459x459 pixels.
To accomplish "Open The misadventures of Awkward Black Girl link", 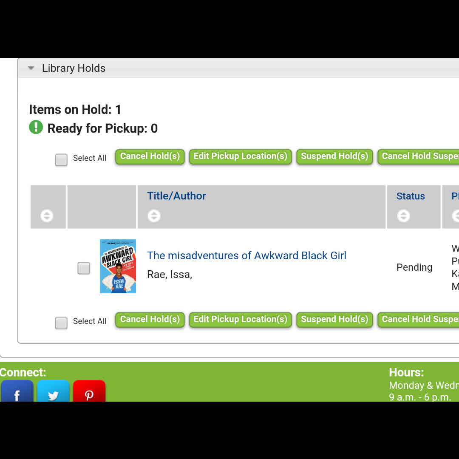I will [246, 255].
